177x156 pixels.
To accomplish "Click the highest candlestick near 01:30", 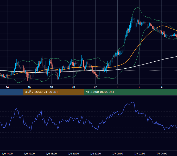I will pyautogui.click(x=134, y=19).
